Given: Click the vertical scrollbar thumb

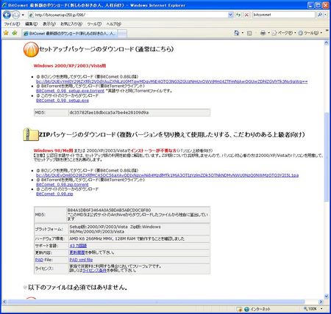Looking at the screenshot, I should [x=326, y=157].
